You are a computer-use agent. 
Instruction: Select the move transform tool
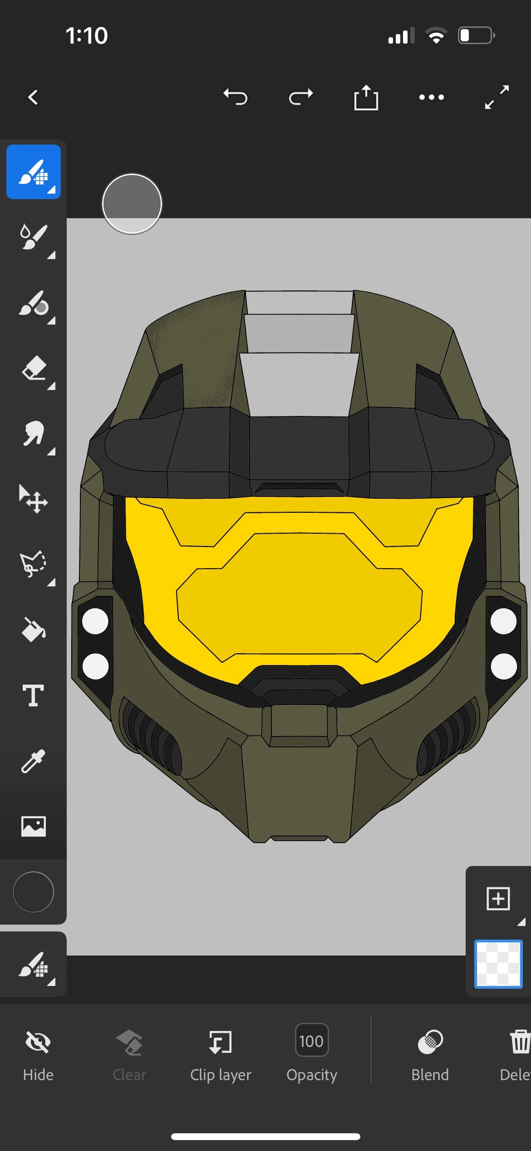pos(34,499)
